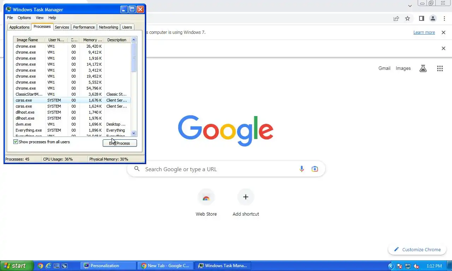The height and width of the screenshot is (271, 452).
Task: Show hidden tray icons with the arrow
Action: [x=391, y=266]
